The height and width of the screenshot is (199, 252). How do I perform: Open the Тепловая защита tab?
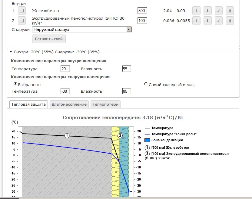click(x=28, y=104)
